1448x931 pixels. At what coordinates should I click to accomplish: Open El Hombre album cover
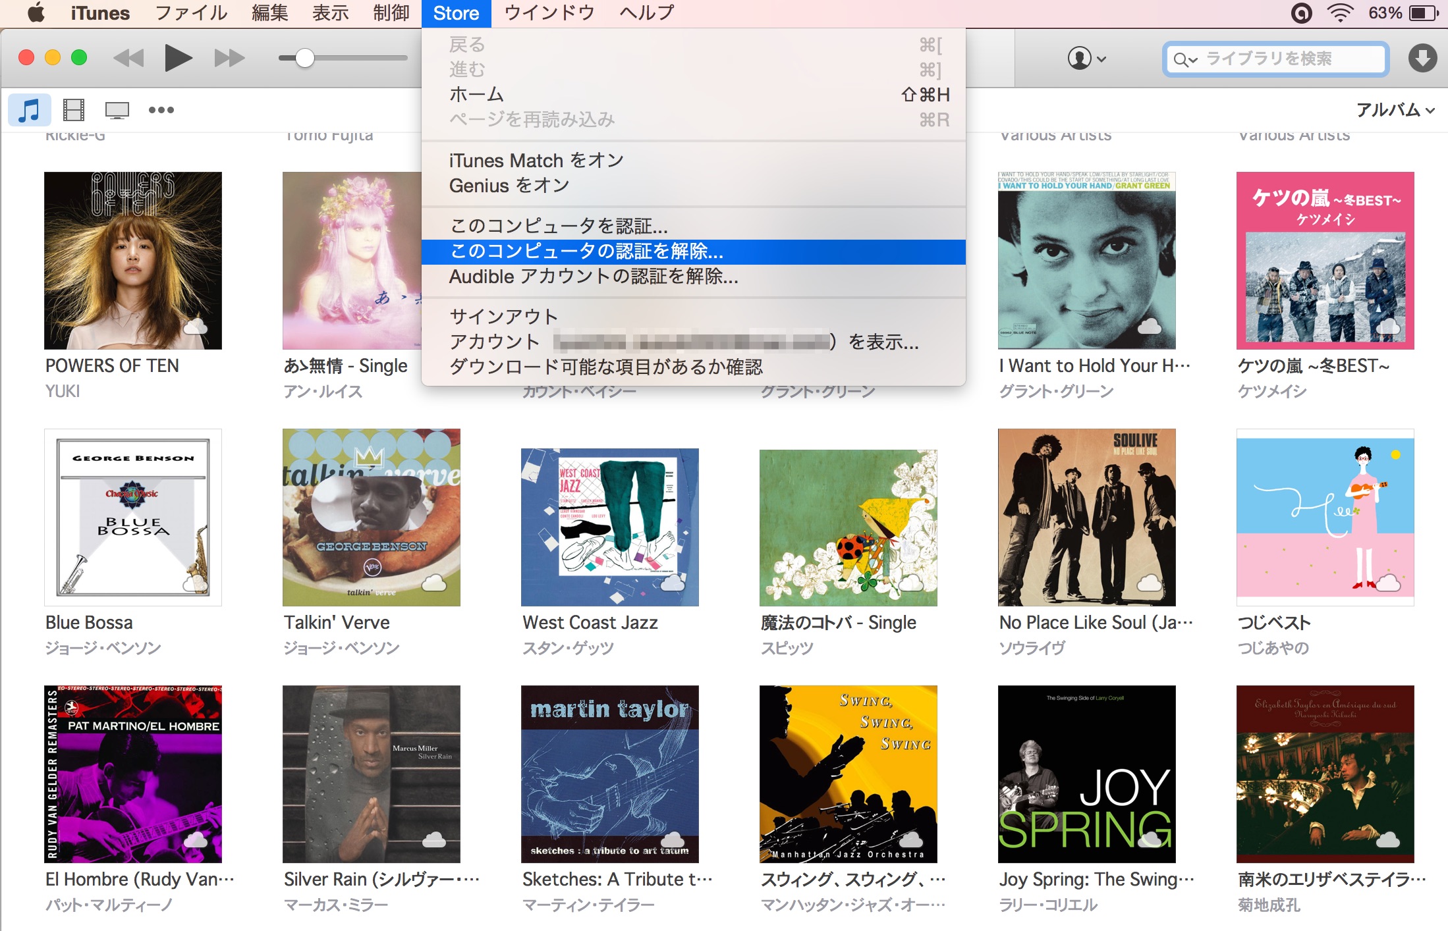133,774
